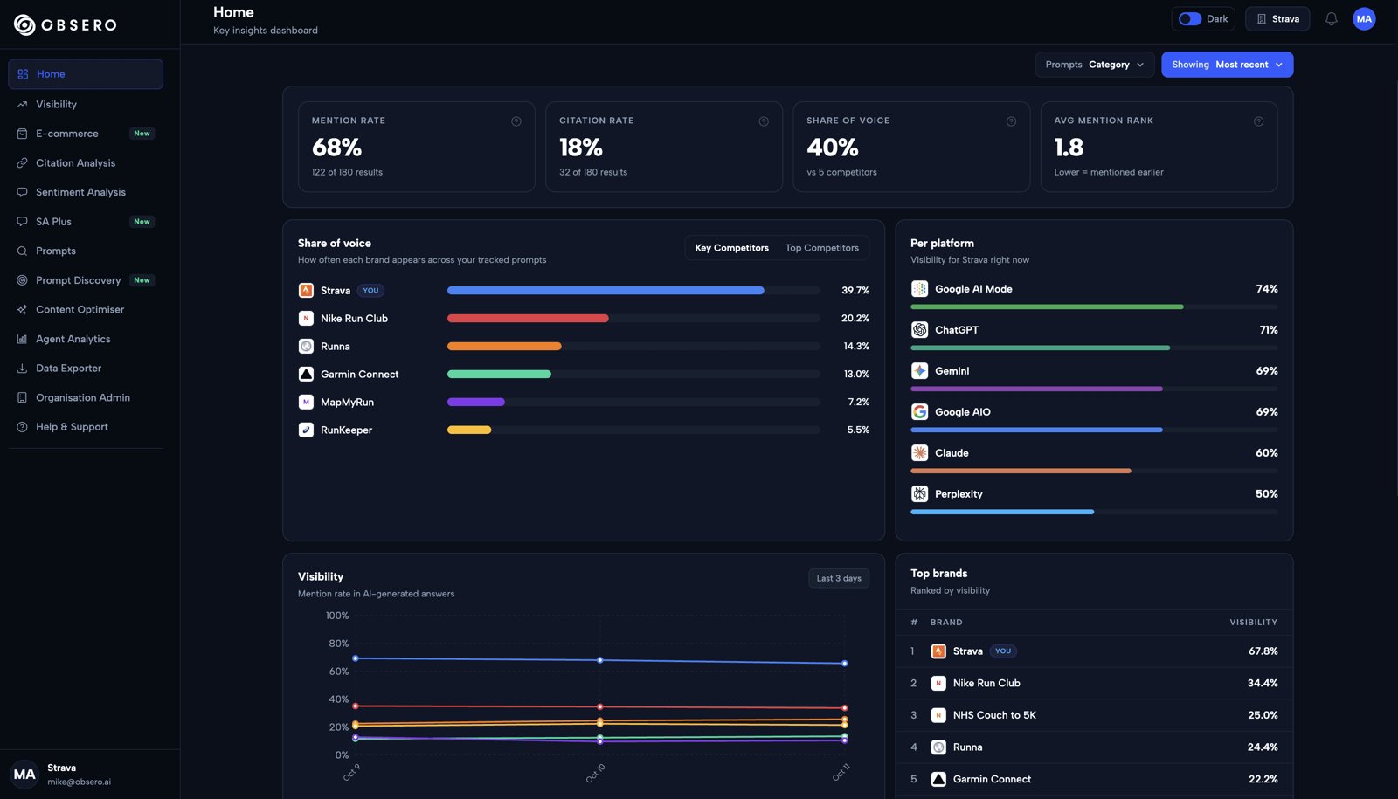The height and width of the screenshot is (799, 1398).
Task: Click the Gemini platform icon
Action: (919, 371)
